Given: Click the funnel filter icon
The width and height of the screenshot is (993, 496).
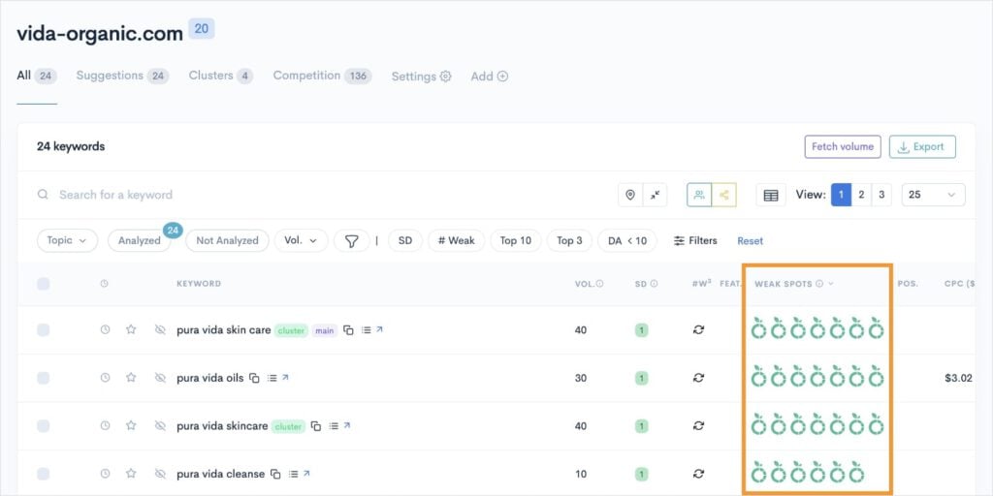Looking at the screenshot, I should click(x=351, y=240).
